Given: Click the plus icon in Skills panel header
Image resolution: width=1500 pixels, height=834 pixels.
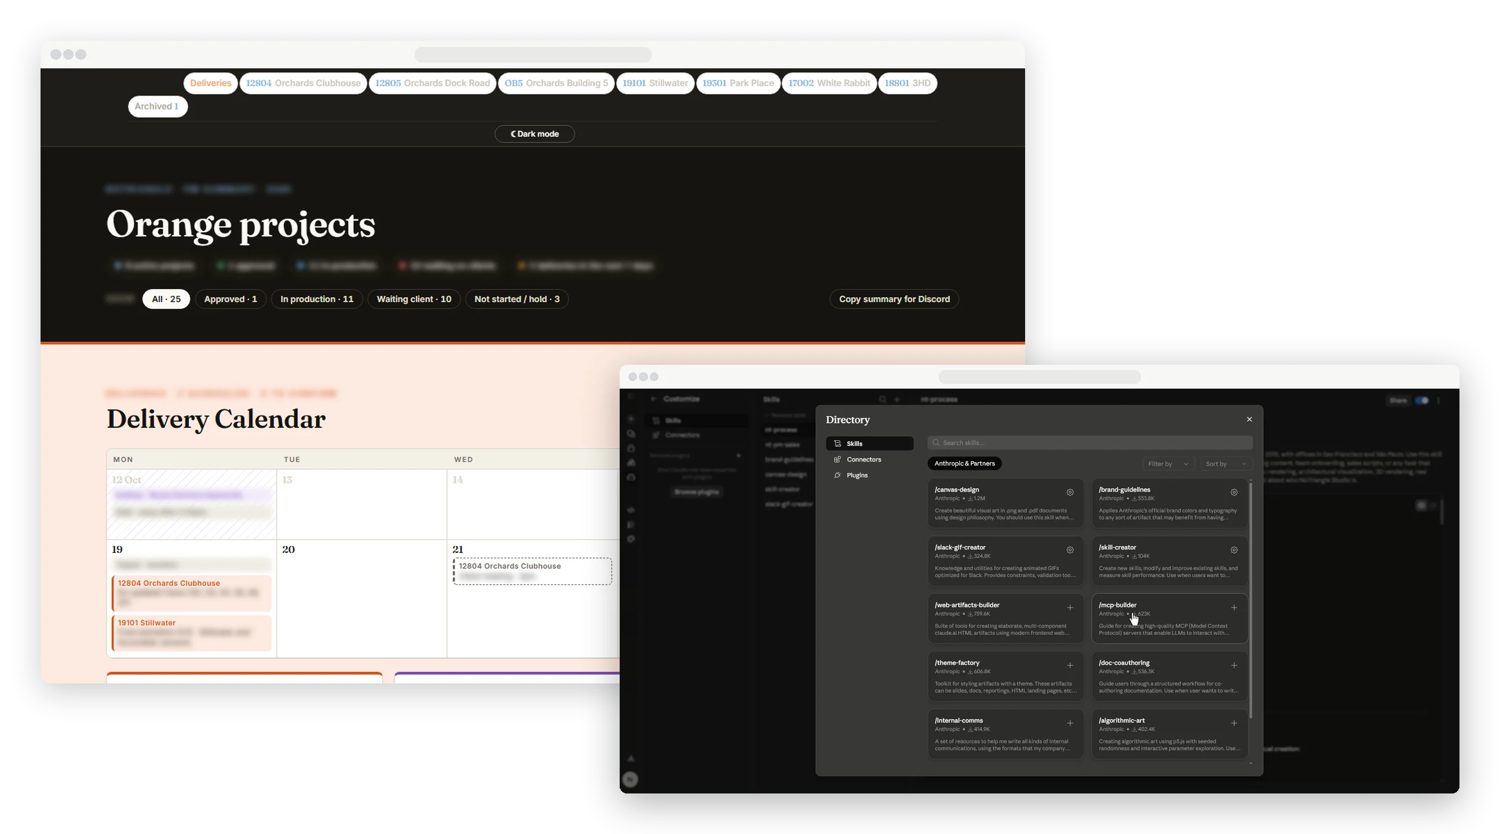Looking at the screenshot, I should (897, 400).
